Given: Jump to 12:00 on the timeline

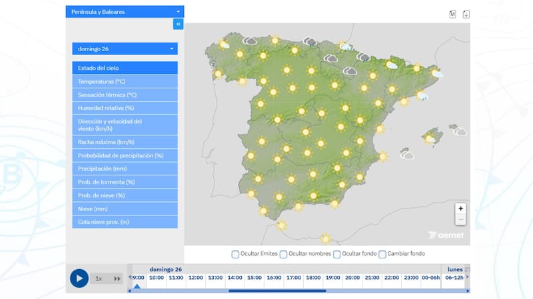Looking at the screenshot, I should click(196, 278).
